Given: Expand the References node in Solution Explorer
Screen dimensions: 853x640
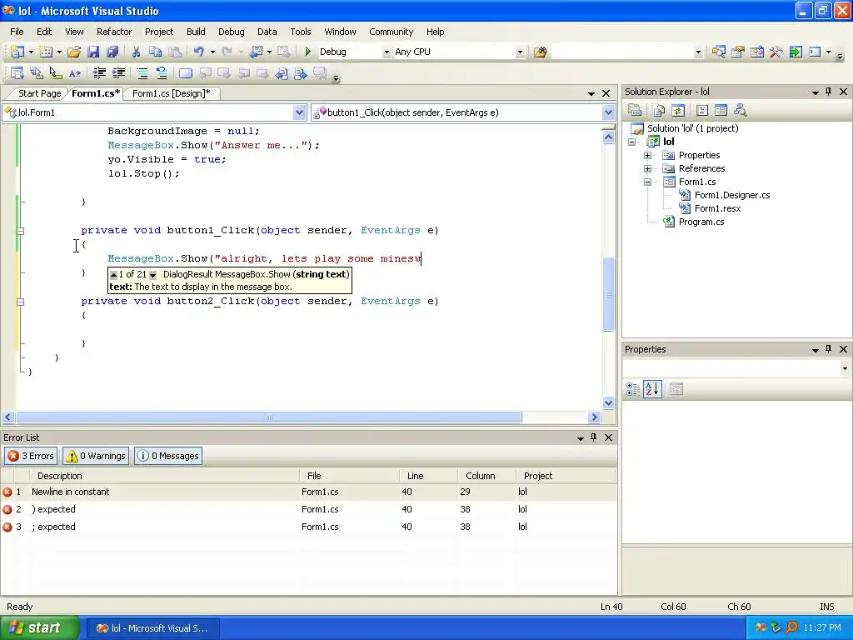Looking at the screenshot, I should click(647, 168).
